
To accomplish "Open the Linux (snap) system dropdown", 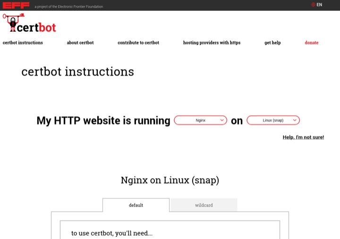I will pos(273,120).
